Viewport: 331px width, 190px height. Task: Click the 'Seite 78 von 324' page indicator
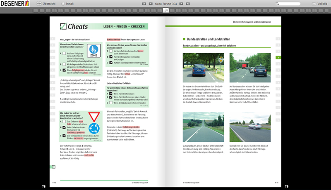click(x=166, y=4)
